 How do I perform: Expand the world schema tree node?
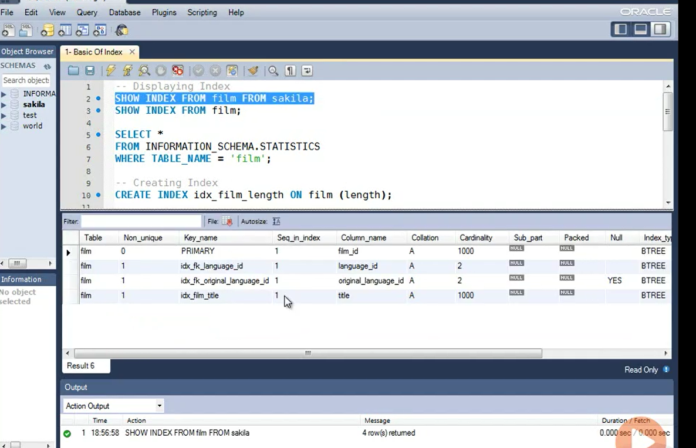pyautogui.click(x=4, y=126)
